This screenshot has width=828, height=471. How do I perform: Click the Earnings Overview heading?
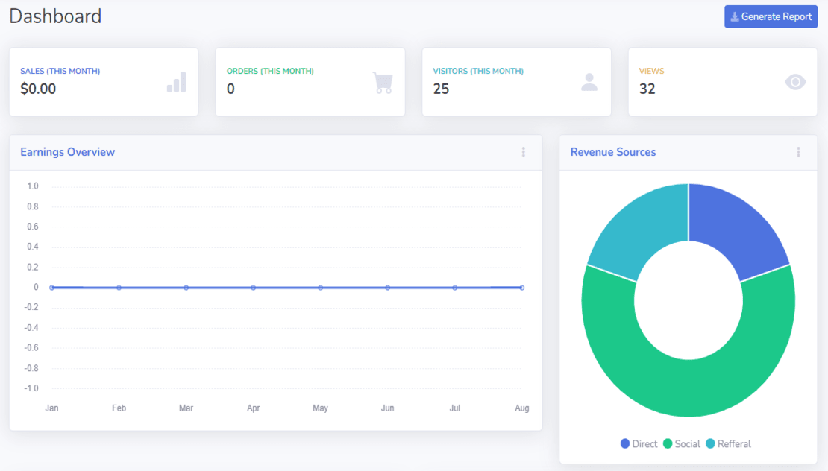coord(67,152)
